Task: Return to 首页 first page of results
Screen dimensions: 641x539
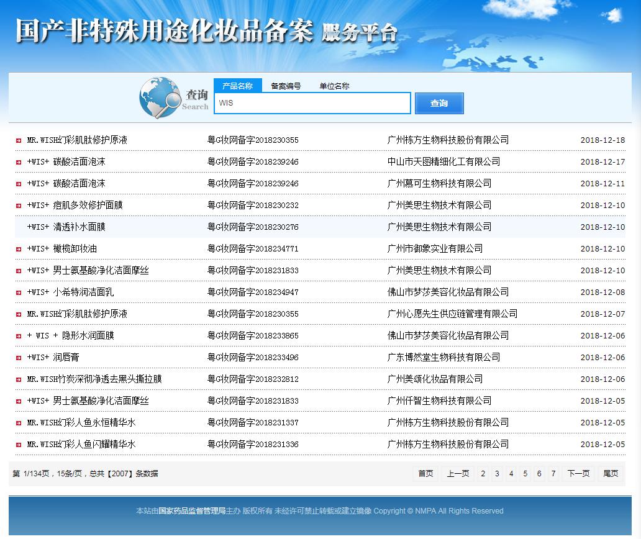Action: click(425, 473)
